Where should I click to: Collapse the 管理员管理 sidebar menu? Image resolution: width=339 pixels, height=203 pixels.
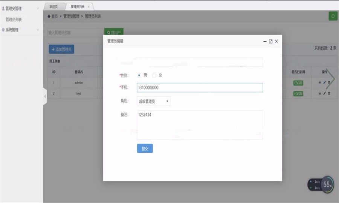click(x=38, y=9)
